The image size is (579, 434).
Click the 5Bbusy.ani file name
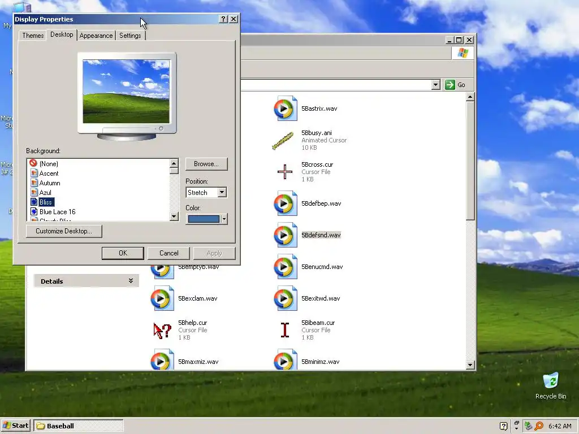click(317, 133)
